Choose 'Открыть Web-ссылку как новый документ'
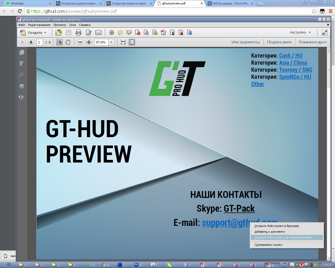Image resolution: width=335 pixels, height=268 pixels. pyautogui.click(x=287, y=237)
